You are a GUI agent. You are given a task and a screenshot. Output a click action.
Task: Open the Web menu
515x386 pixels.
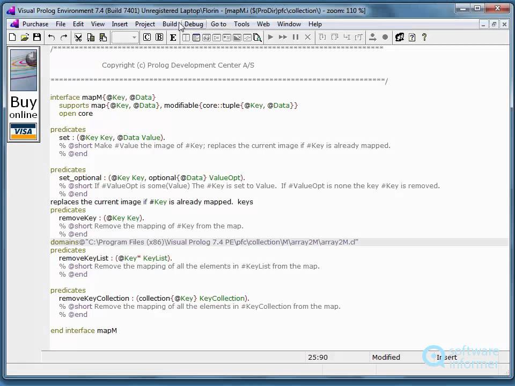263,24
